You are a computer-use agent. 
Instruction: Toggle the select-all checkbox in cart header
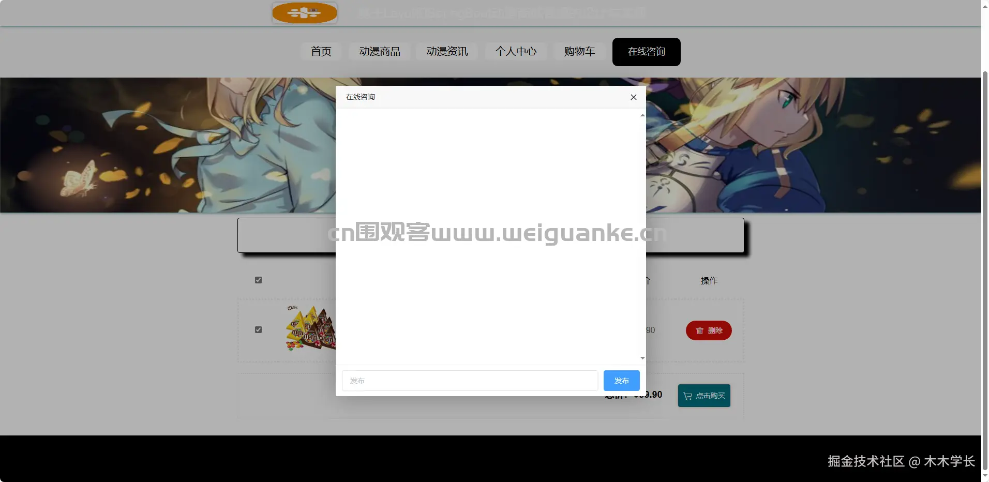click(258, 280)
